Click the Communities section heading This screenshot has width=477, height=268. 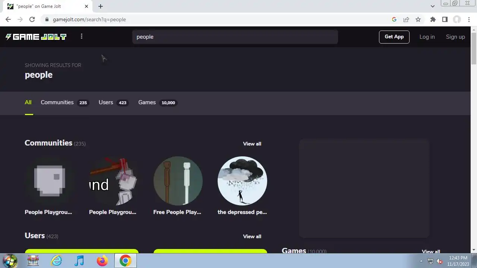coord(48,143)
